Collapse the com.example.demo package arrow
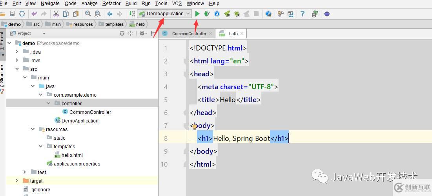Screen dimensions: 432x196 tap(40, 95)
